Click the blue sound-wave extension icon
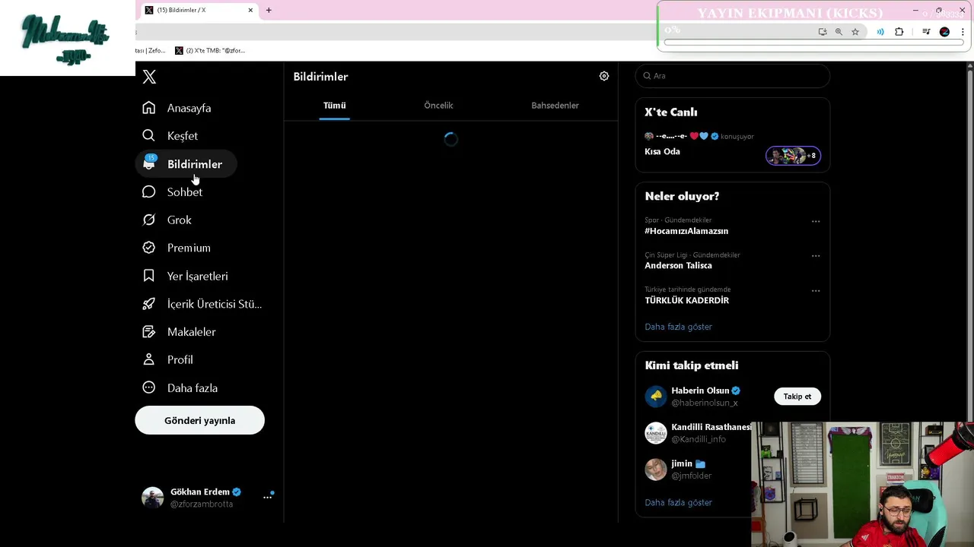 (880, 32)
